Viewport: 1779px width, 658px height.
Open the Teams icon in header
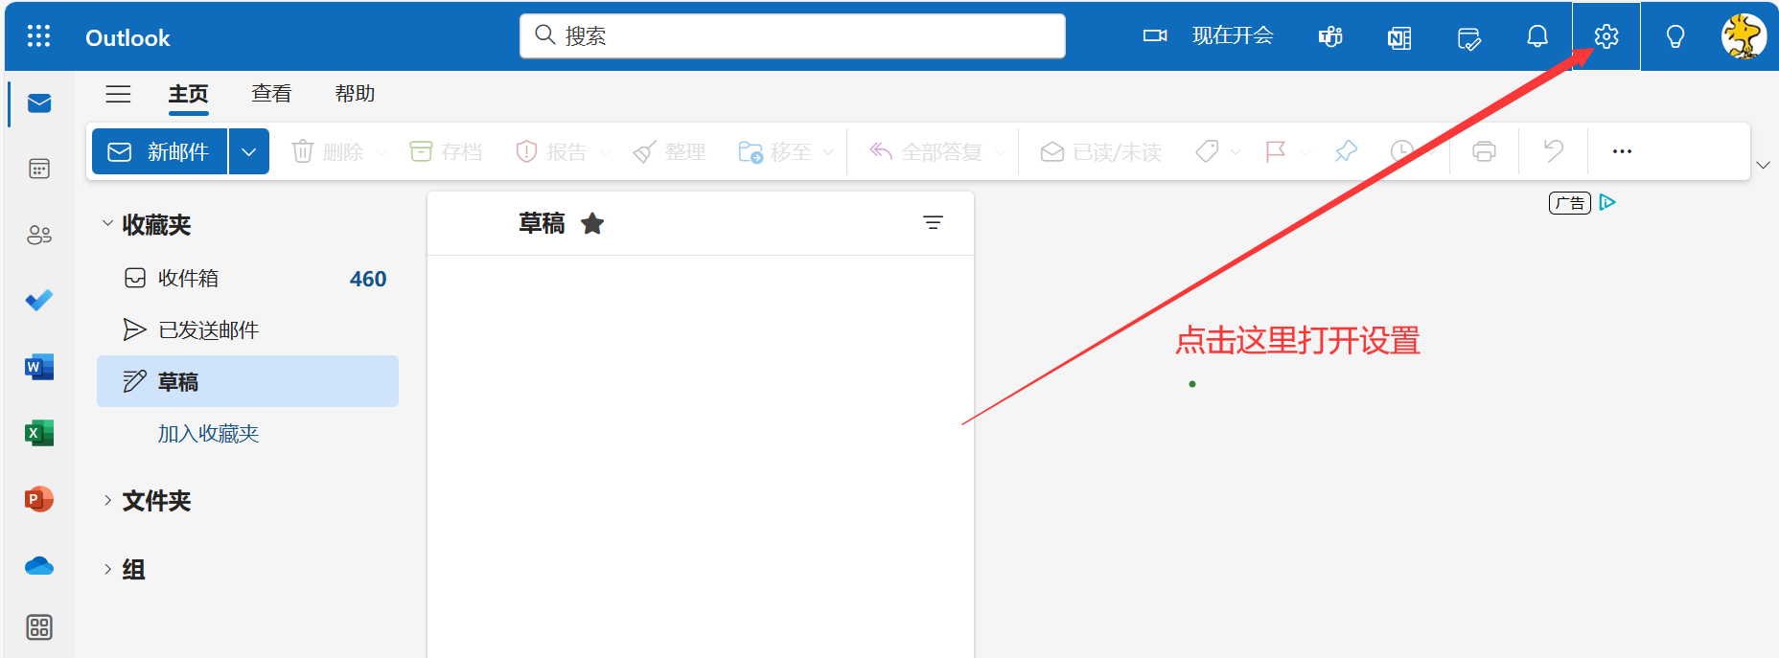pyautogui.click(x=1330, y=37)
